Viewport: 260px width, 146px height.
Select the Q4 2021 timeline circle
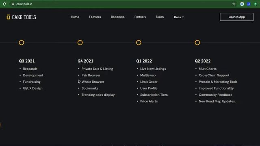pos(80,43)
